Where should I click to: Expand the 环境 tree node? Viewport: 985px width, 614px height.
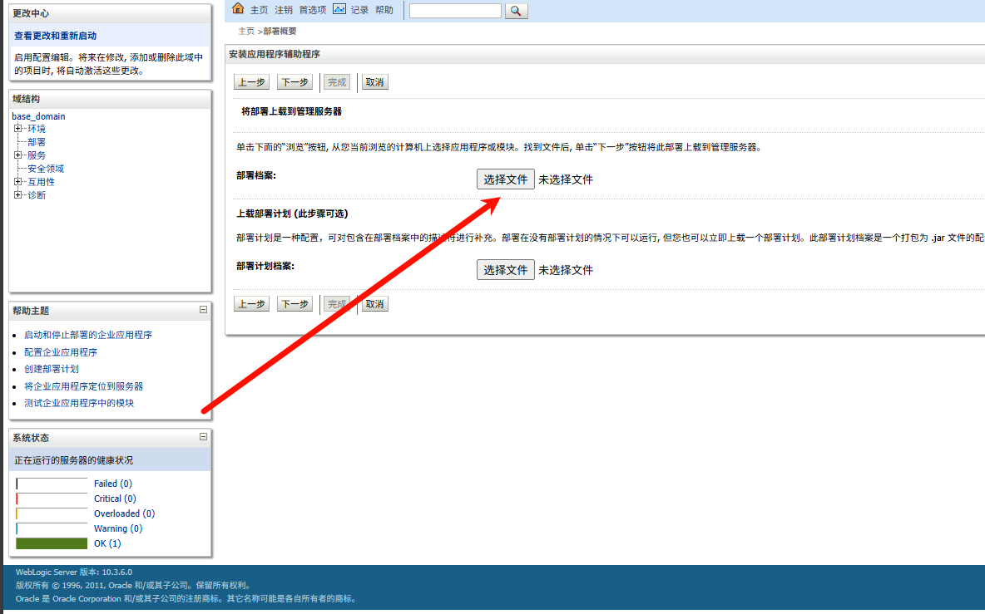click(17, 129)
